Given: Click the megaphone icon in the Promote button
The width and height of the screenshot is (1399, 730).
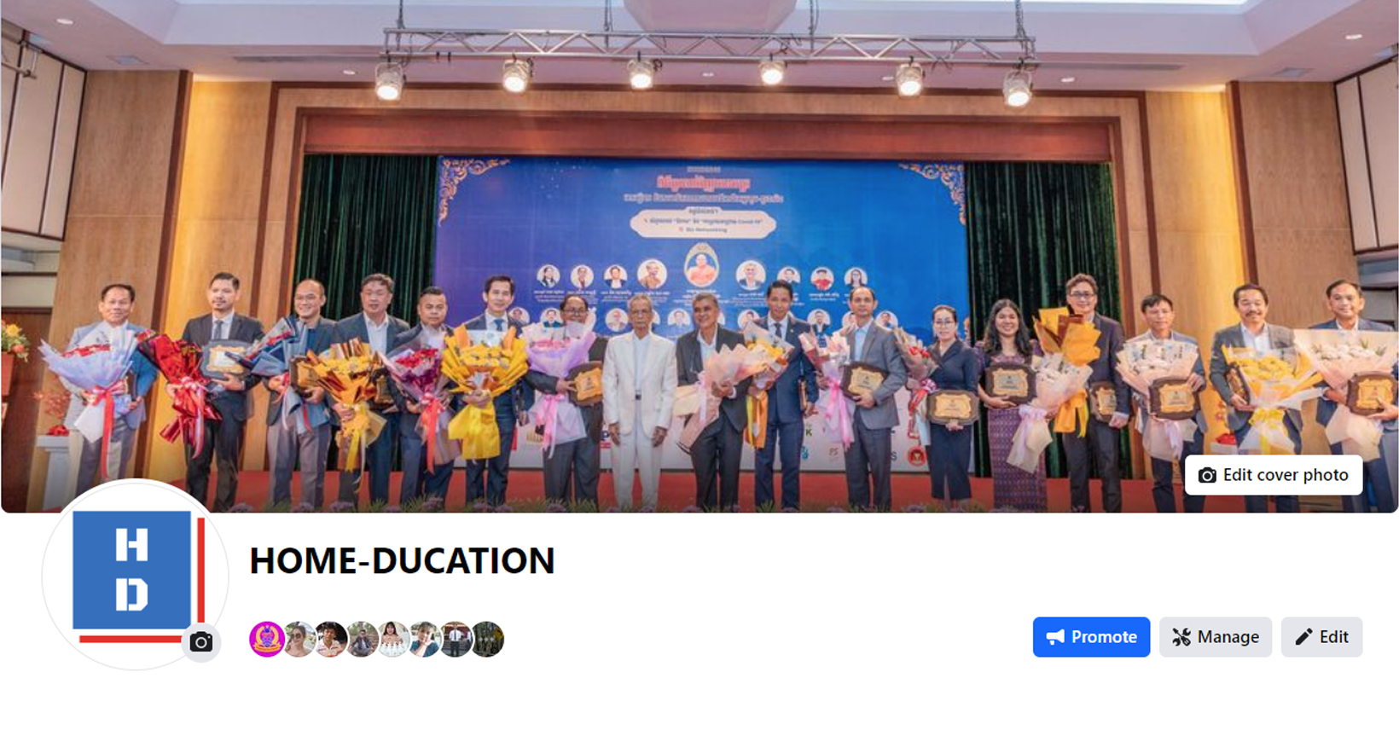Looking at the screenshot, I should pyautogui.click(x=1055, y=637).
